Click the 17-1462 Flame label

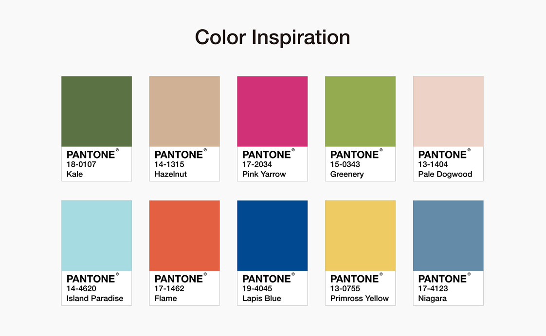coord(169,293)
